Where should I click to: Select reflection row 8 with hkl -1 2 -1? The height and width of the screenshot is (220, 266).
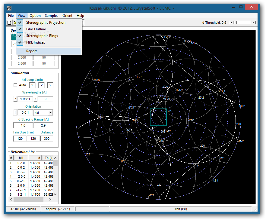31,194
